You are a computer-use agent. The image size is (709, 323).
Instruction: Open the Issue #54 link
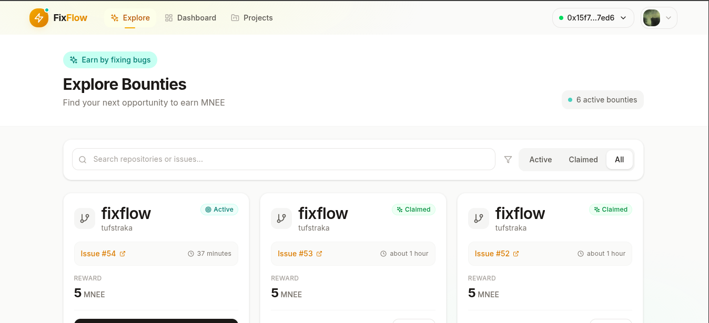coord(103,254)
